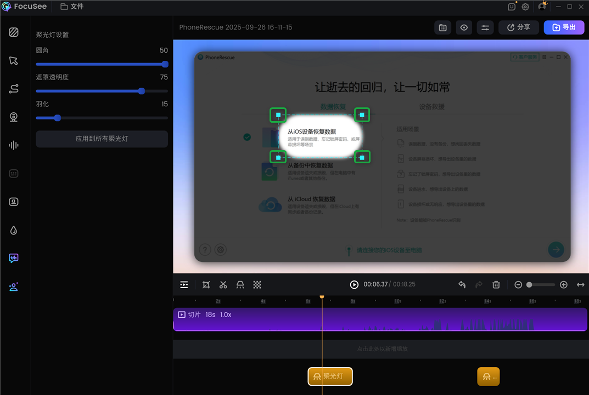Screen dimensions: 589x395
Task: Open the avatar panel at the sidebar bottom
Action: click(13, 287)
